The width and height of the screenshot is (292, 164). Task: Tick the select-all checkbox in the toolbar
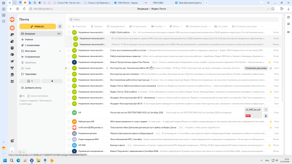[69, 27]
